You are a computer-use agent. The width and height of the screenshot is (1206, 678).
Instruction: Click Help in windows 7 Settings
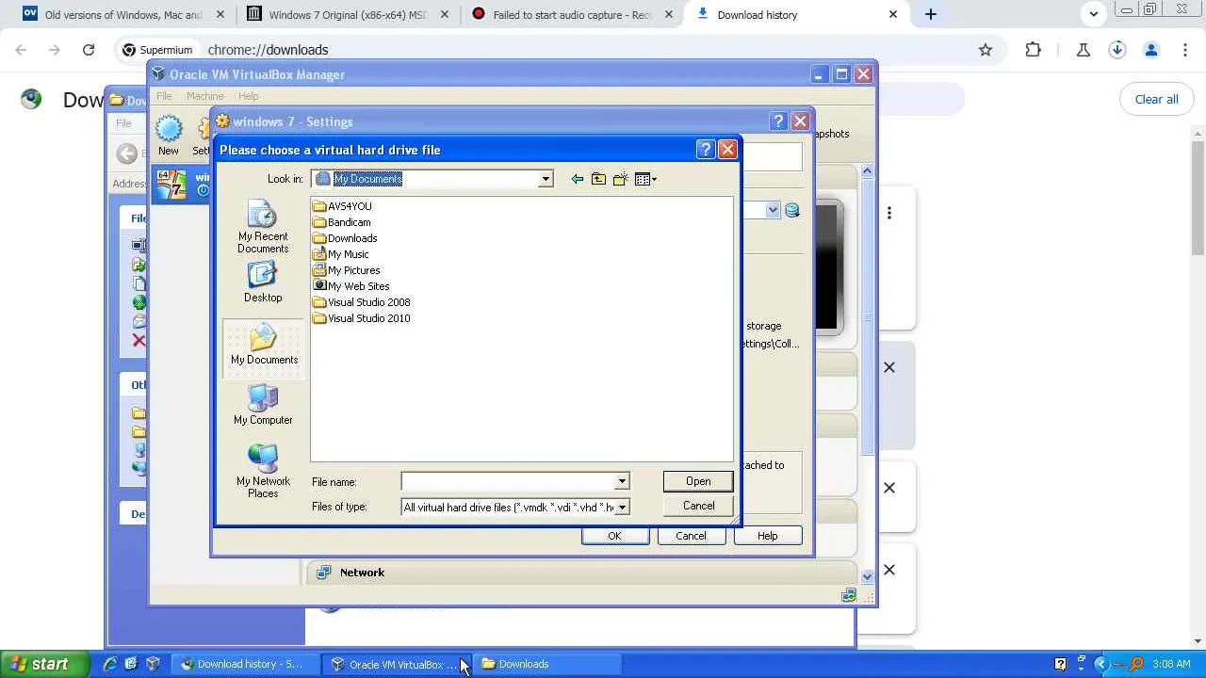pos(768,536)
